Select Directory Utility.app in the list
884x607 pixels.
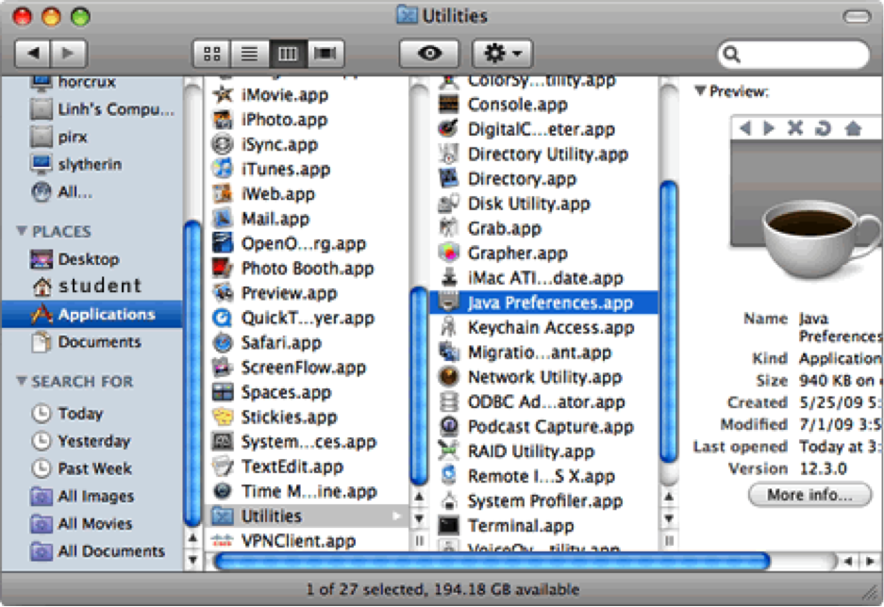(544, 154)
